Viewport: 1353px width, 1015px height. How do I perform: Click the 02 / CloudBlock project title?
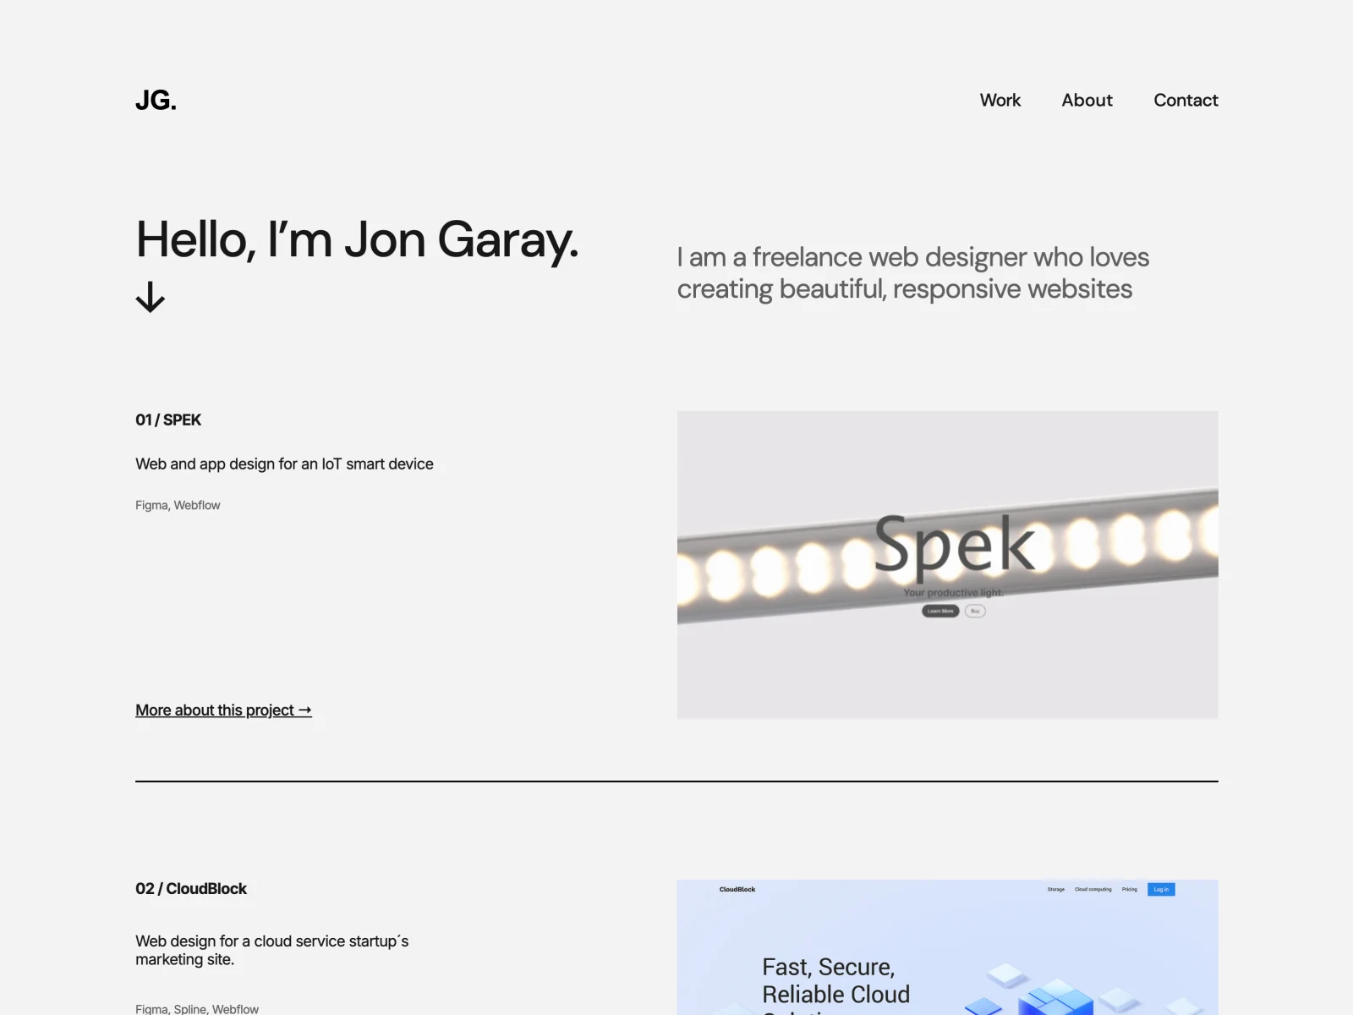pyautogui.click(x=191, y=888)
